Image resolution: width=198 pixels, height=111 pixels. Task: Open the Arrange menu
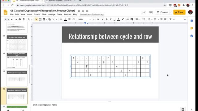(52, 14)
